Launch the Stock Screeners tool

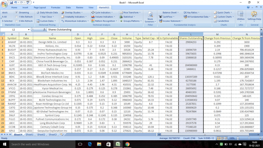150,17
